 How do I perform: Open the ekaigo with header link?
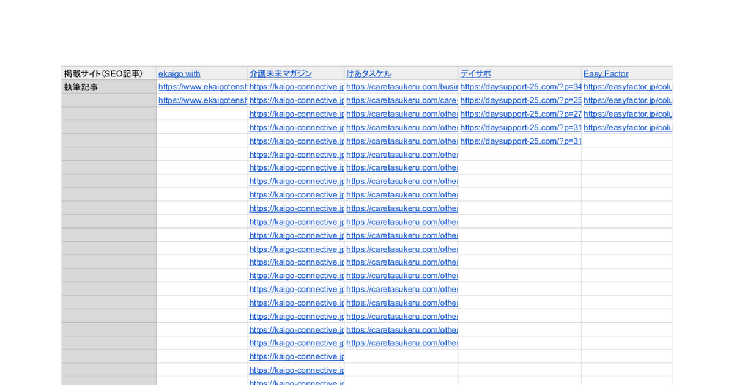point(179,73)
